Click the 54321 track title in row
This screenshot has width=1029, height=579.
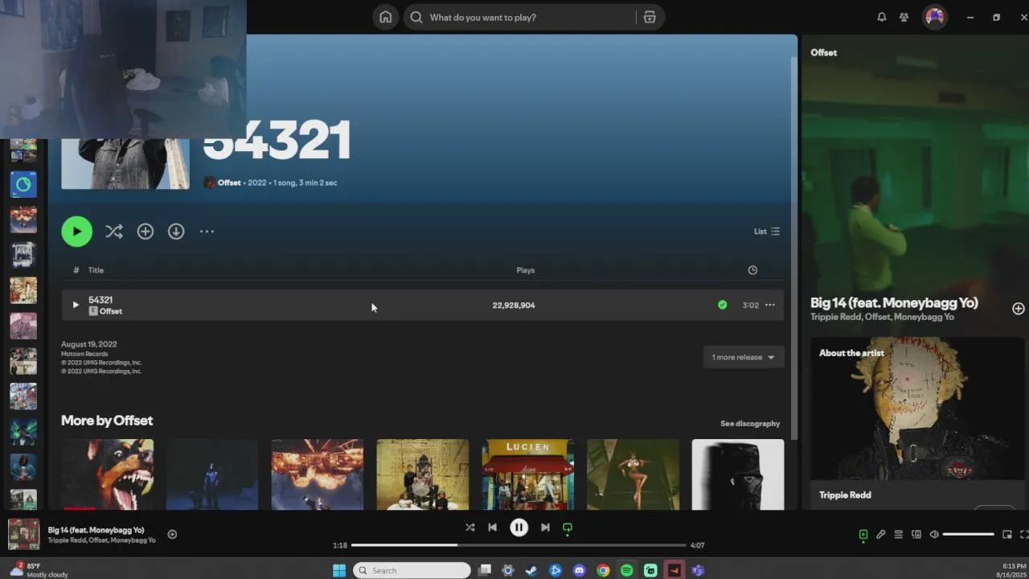click(100, 300)
